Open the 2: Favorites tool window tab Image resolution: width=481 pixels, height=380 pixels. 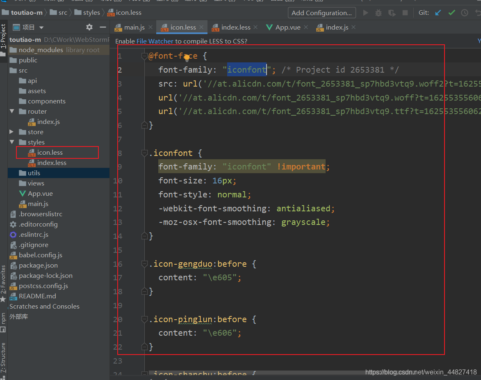(x=3, y=283)
